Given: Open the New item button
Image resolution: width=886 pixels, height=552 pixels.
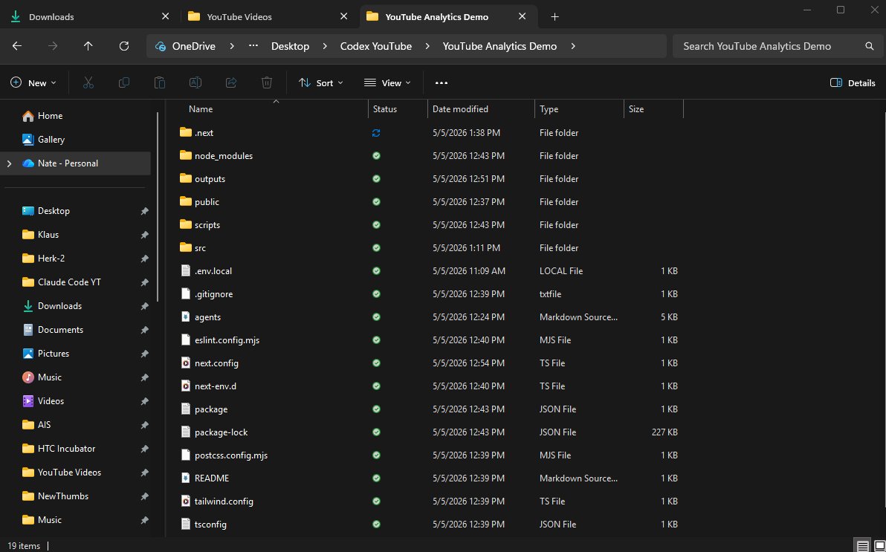Looking at the screenshot, I should point(34,83).
